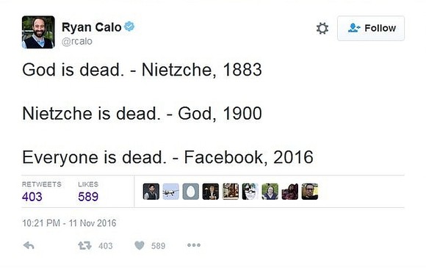
Task: Open the gear settings icon
Action: pyautogui.click(x=322, y=28)
